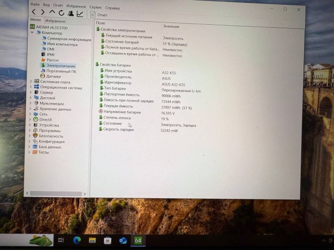Open Microsoft Edge from the taskbar

click(x=77, y=240)
